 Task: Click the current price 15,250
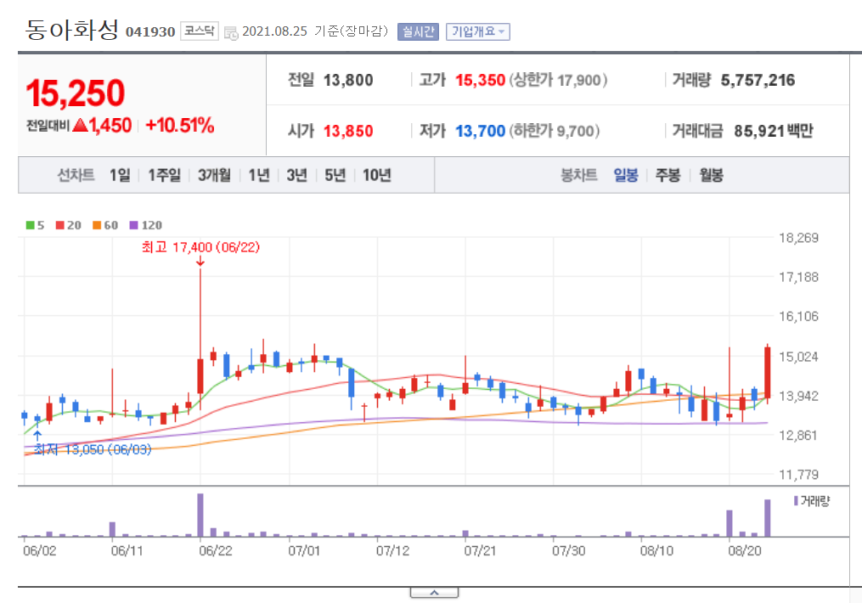tap(76, 93)
